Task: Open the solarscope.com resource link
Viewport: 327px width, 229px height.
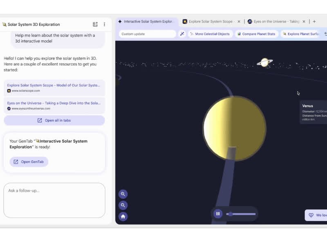Action: [54, 88]
